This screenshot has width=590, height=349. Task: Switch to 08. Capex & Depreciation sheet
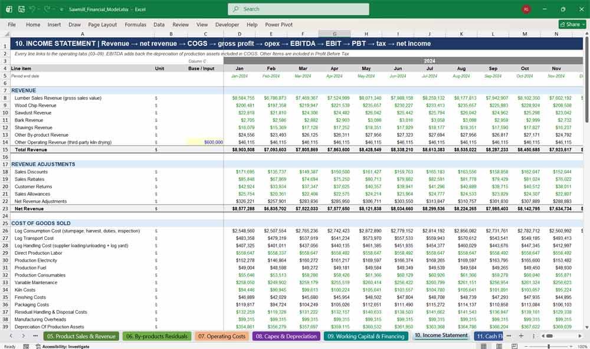(x=286, y=336)
